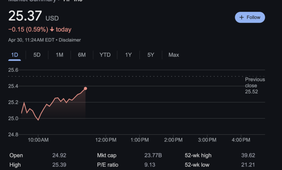Click the P/E ratio value 9.13
Image resolution: width=282 pixels, height=170 pixels.
[150, 165]
